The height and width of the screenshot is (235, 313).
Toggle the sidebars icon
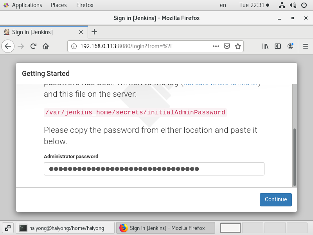click(x=278, y=46)
